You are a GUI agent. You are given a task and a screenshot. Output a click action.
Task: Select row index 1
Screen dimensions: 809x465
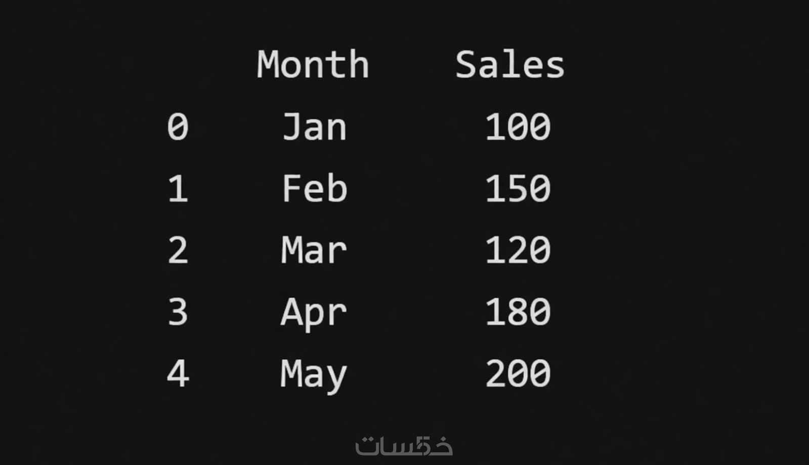click(178, 189)
